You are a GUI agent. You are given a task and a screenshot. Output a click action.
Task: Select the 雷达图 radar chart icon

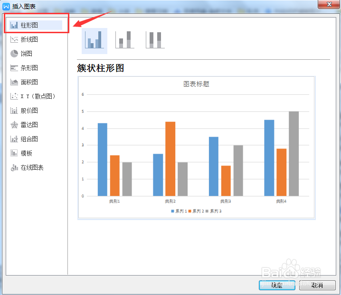14,125
